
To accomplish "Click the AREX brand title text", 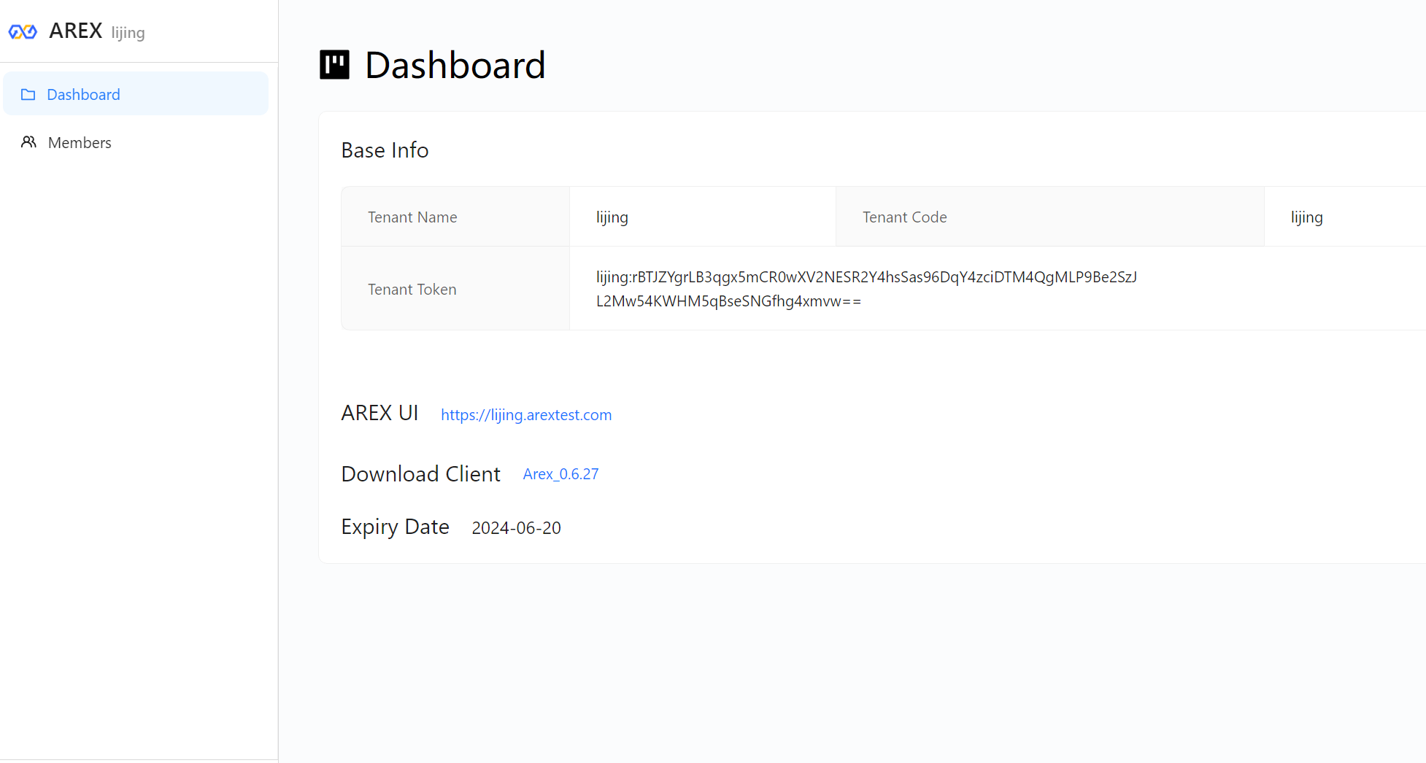I will 76,31.
